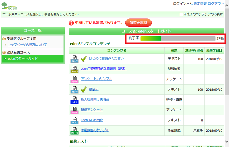Open アンケートのサンプル survey
229x147 pixels.
pyautogui.click(x=96, y=79)
